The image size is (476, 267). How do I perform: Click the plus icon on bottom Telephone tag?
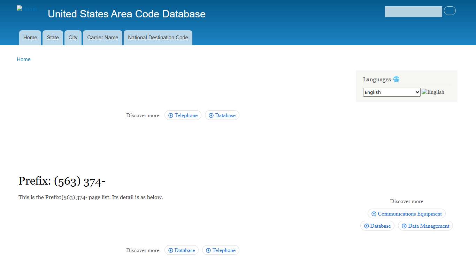208,250
